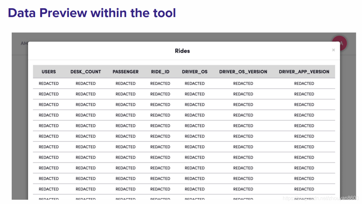This screenshot has width=362, height=204.
Task: Select the DESK_COUNT column header
Action: pos(86,72)
